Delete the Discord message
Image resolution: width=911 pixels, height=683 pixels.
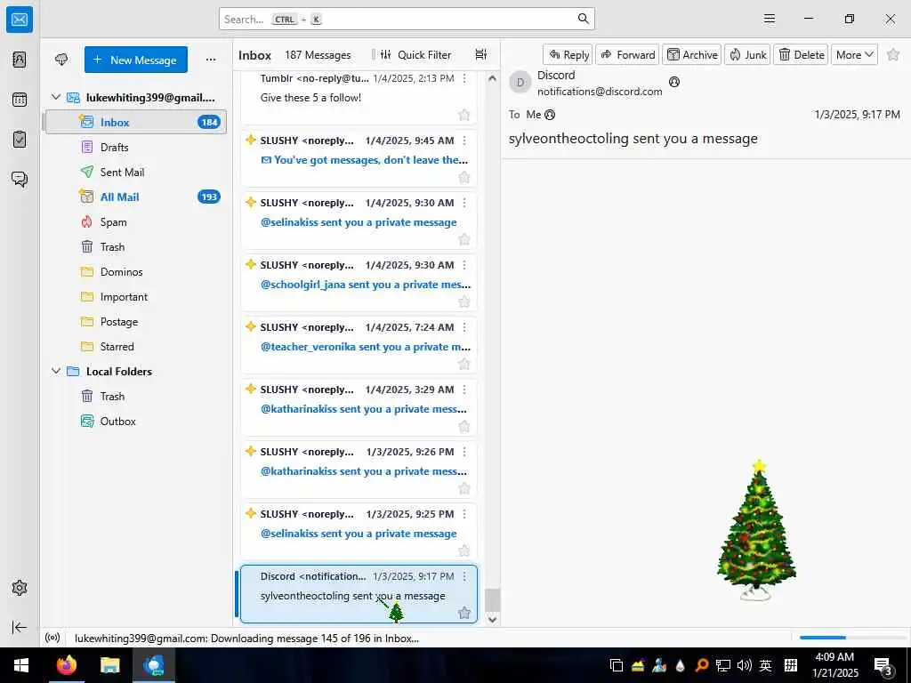tap(801, 54)
